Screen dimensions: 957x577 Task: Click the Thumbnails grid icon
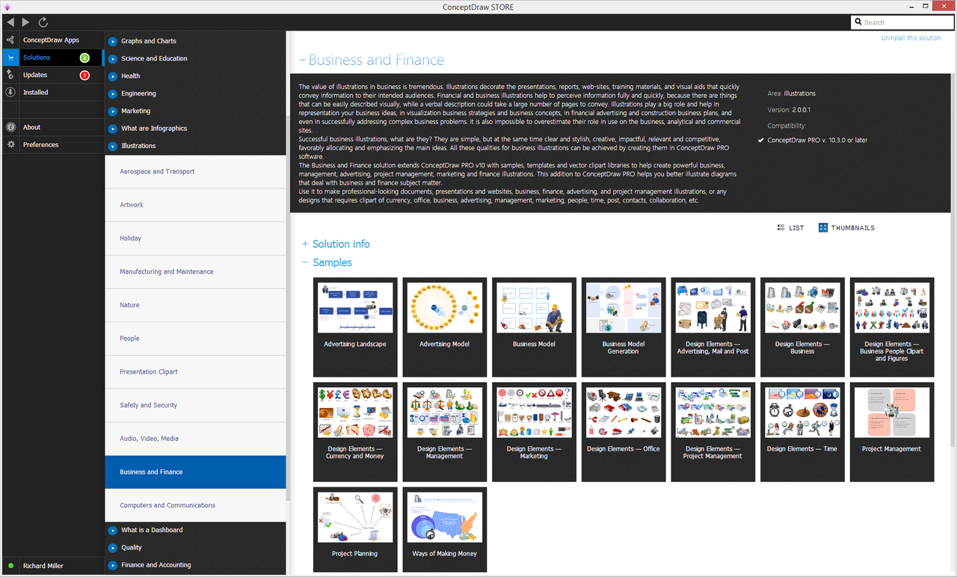823,227
